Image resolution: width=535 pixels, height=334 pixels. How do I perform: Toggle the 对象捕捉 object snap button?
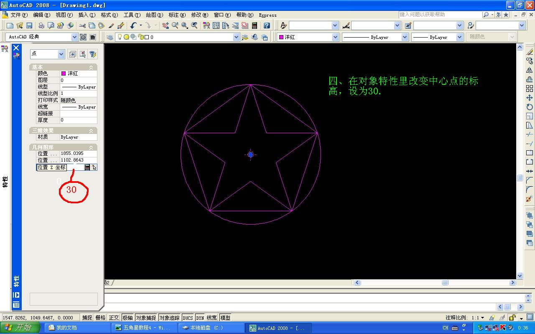click(x=146, y=318)
